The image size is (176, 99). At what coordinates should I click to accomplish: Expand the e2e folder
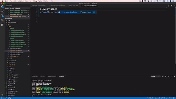tap(9, 20)
